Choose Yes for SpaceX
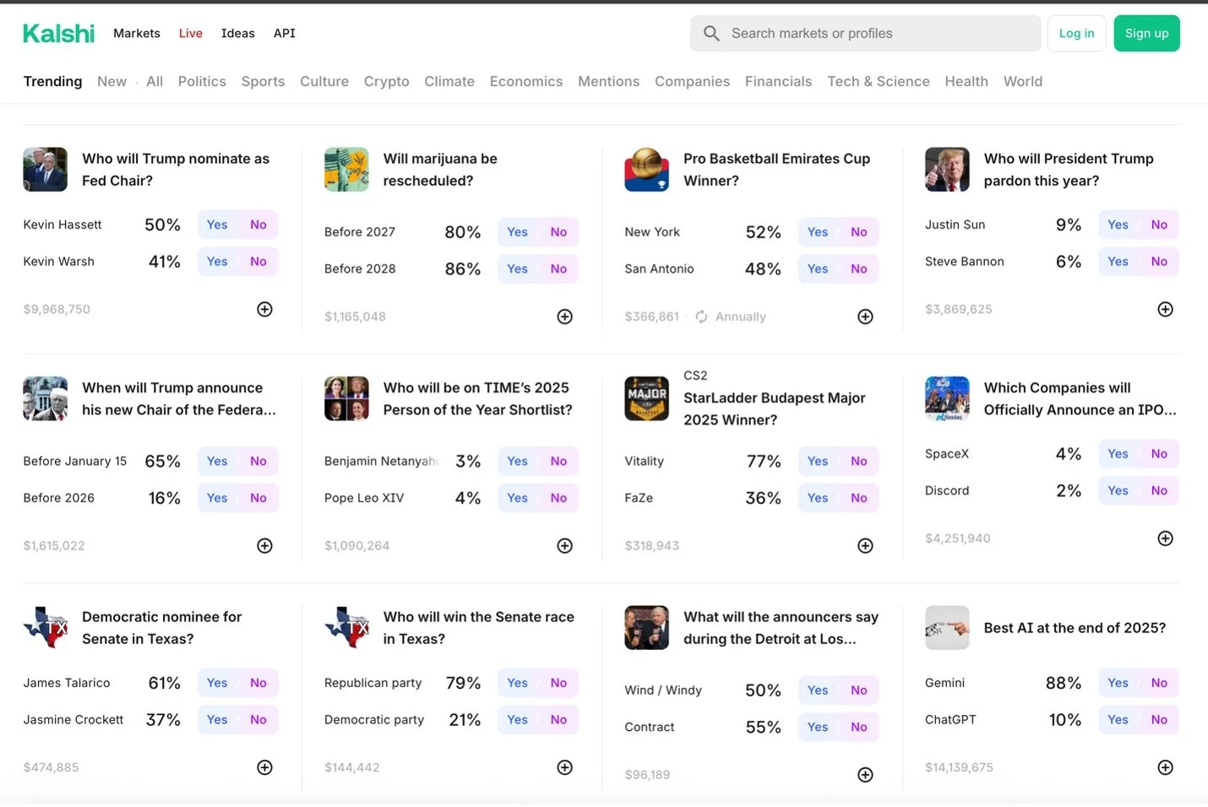The height and width of the screenshot is (807, 1208). point(1118,453)
